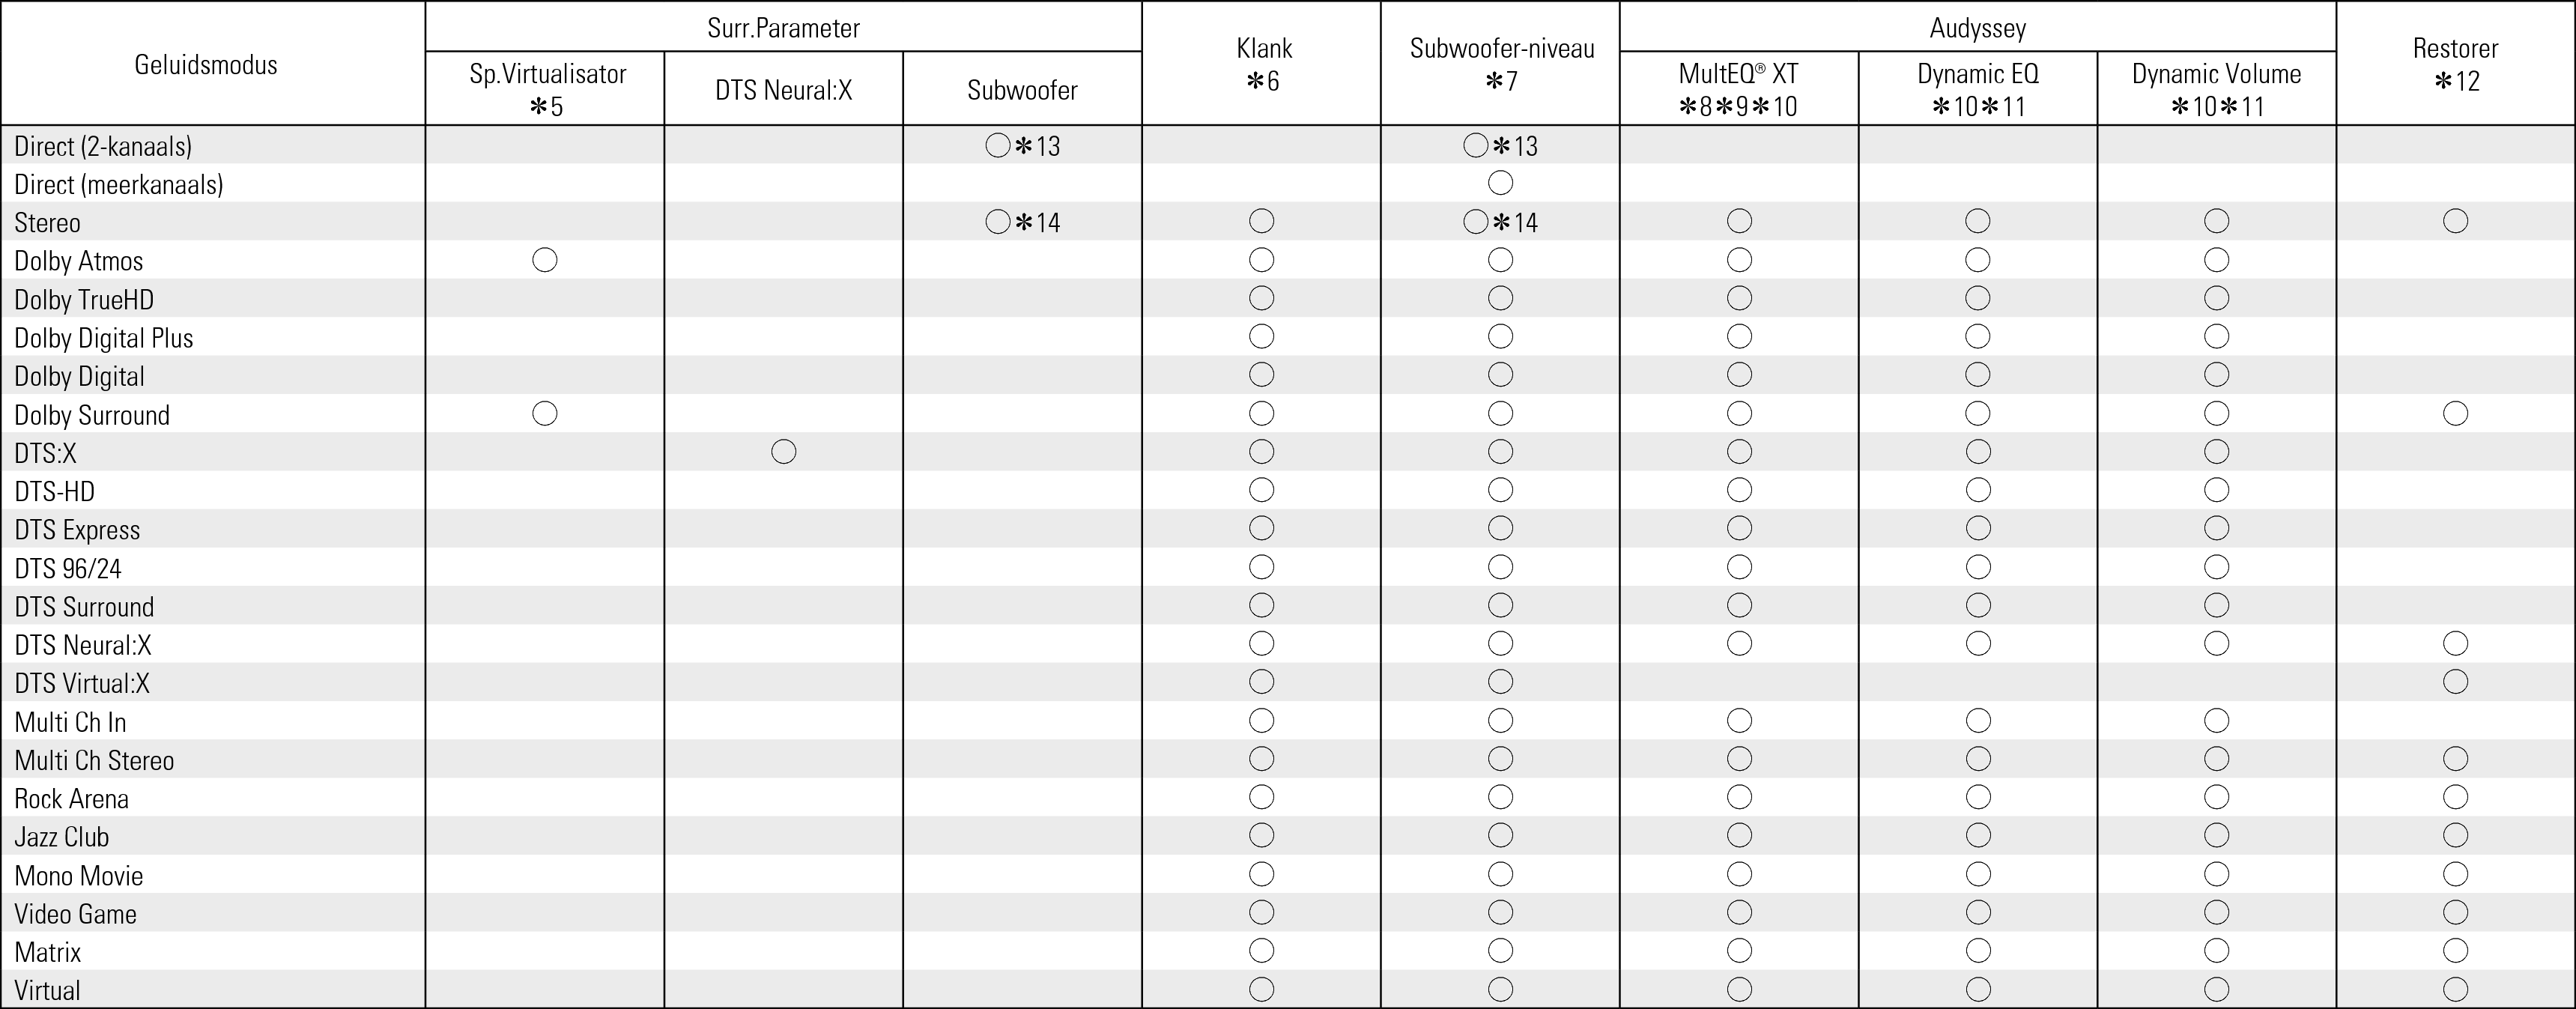Click the Dolby Atmos Sp.Virtualisator circle
The height and width of the screenshot is (1009, 2576).
(545, 260)
